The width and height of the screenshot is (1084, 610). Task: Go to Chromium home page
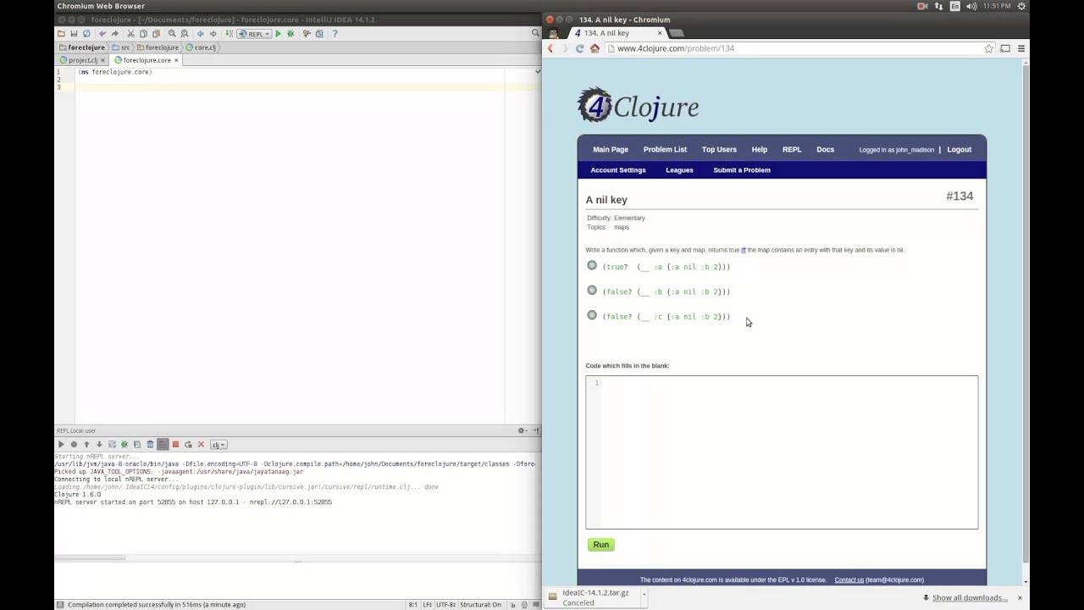pos(595,48)
